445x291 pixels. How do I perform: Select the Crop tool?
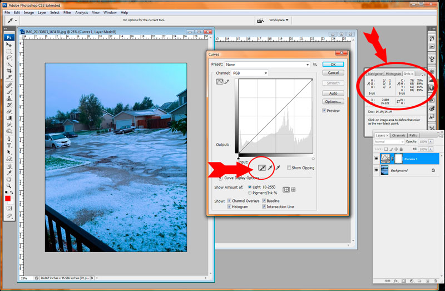[x=9, y=71]
